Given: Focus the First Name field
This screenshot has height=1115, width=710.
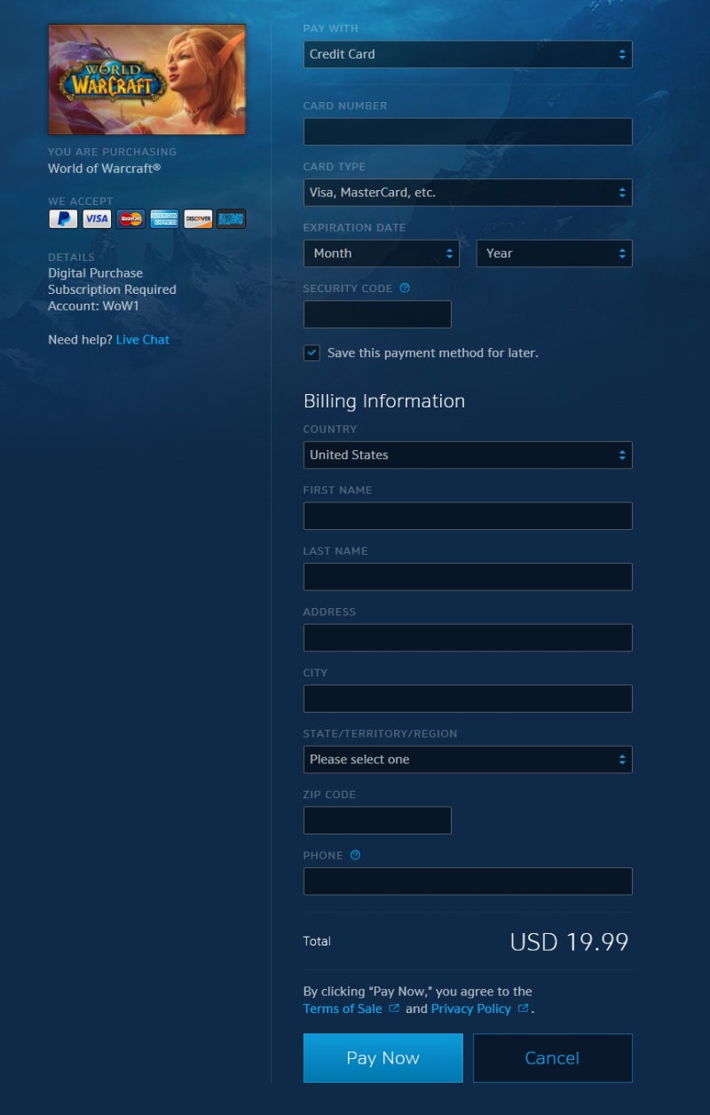Looking at the screenshot, I should coord(468,516).
